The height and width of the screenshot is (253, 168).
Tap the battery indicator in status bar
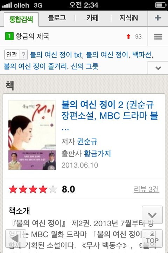160,5
